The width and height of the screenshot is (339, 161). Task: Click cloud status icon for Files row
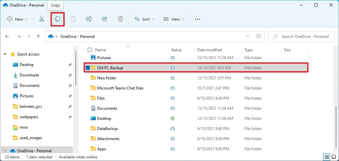tap(173, 98)
